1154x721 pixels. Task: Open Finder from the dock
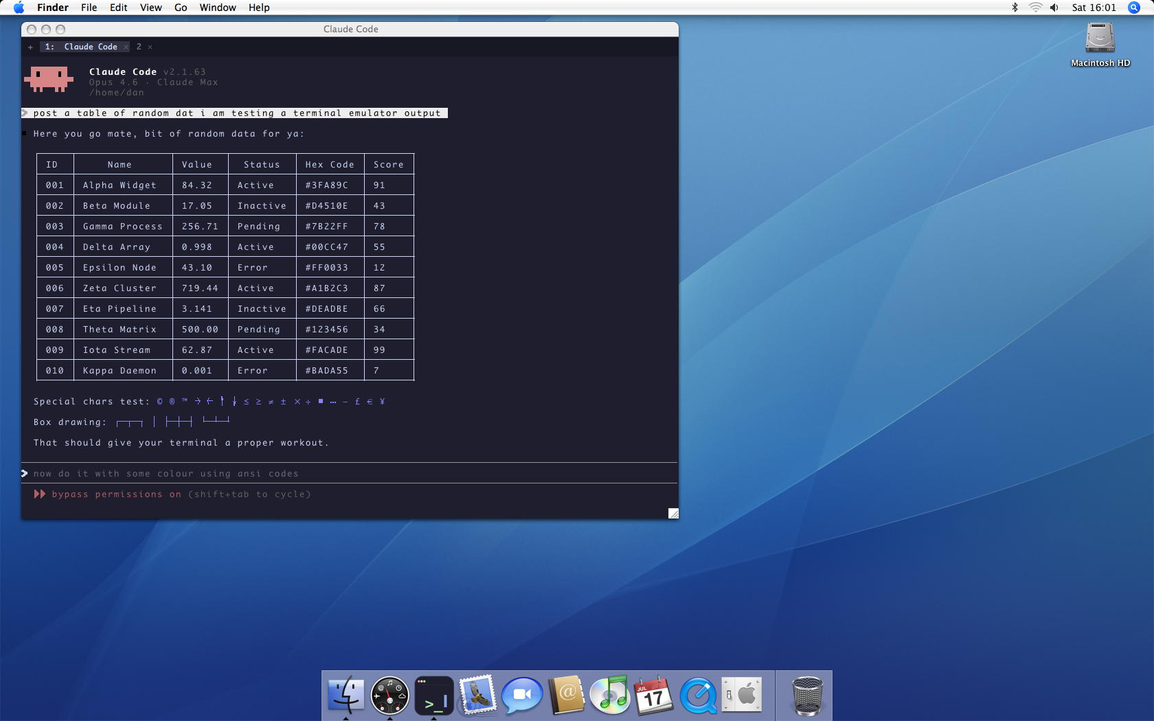point(346,695)
